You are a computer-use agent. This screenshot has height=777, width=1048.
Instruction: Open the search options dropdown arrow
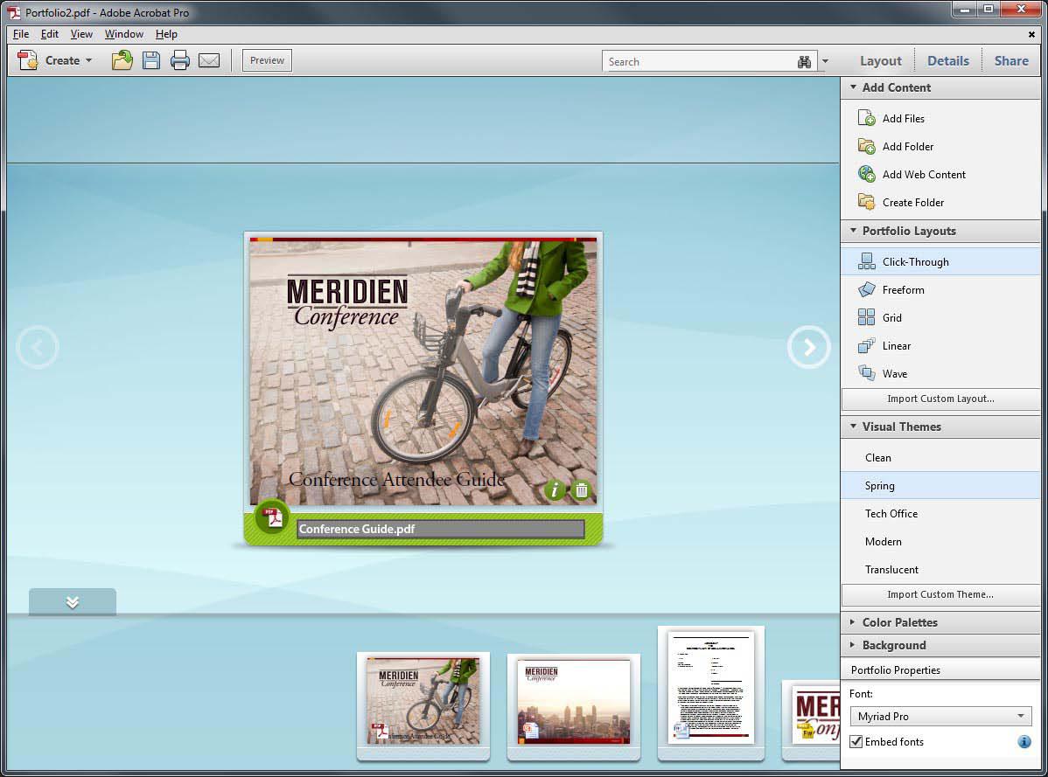tap(825, 61)
